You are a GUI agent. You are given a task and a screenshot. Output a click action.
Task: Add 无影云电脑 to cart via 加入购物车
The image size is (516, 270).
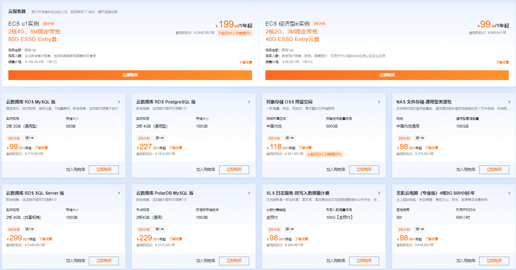coord(466,261)
